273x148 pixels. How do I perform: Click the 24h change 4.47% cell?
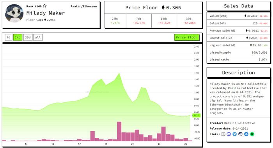(115, 21)
